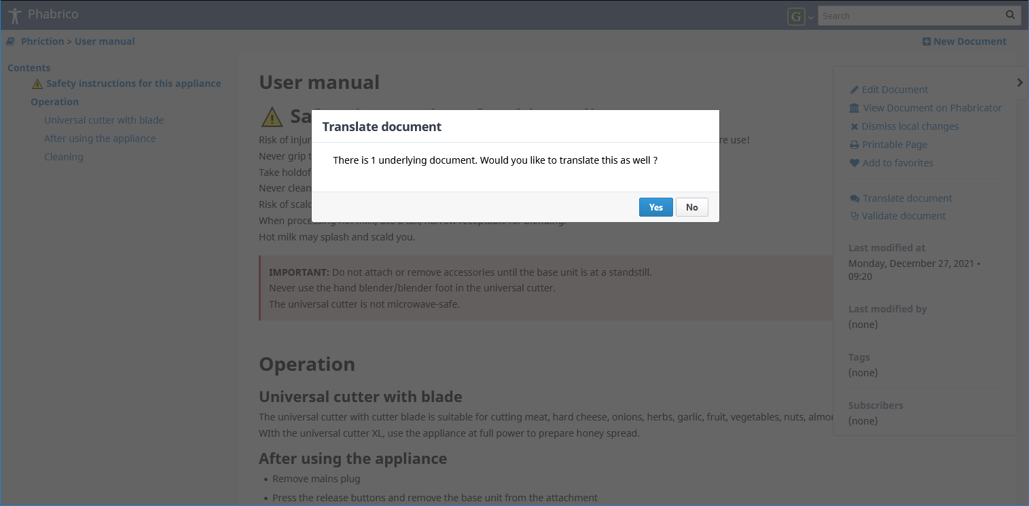Viewport: 1029px width, 506px height.
Task: Click the Last modified at label
Action: 887,248
